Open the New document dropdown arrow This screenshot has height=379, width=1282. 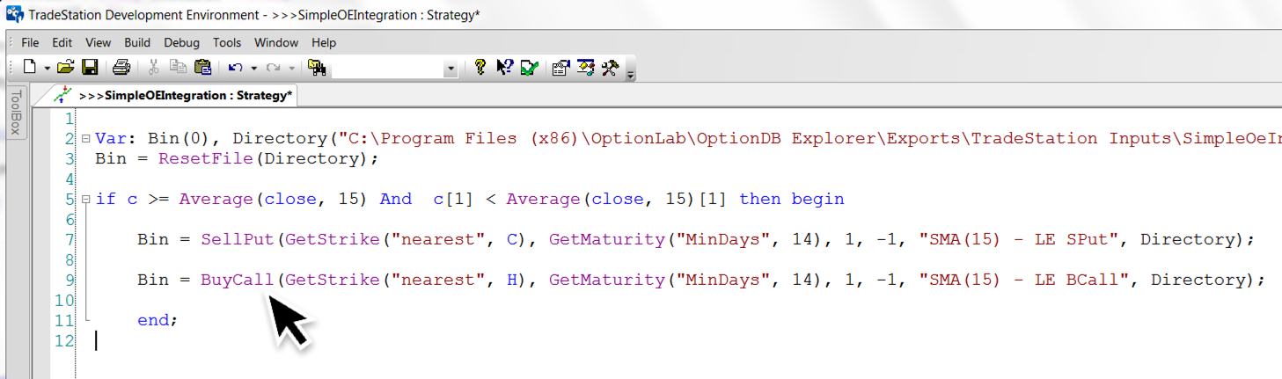[47, 69]
